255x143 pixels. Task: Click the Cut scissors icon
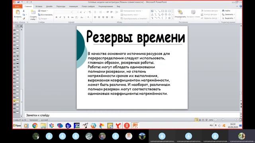pyautogui.click(x=24, y=11)
